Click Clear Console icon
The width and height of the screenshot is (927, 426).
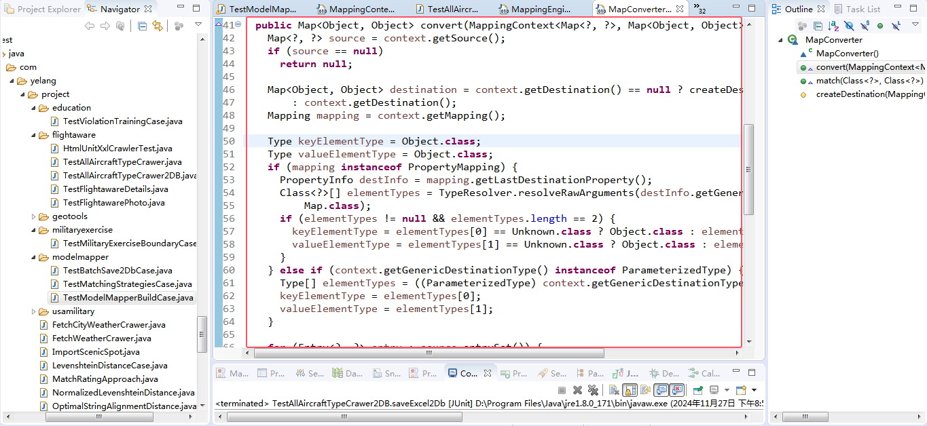(613, 390)
